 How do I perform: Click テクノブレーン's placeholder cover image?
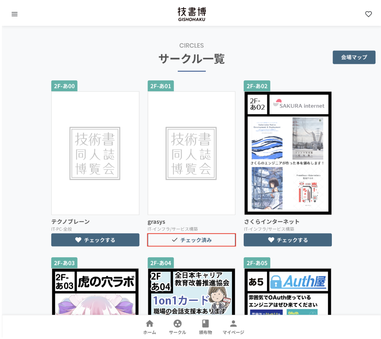[x=95, y=153]
